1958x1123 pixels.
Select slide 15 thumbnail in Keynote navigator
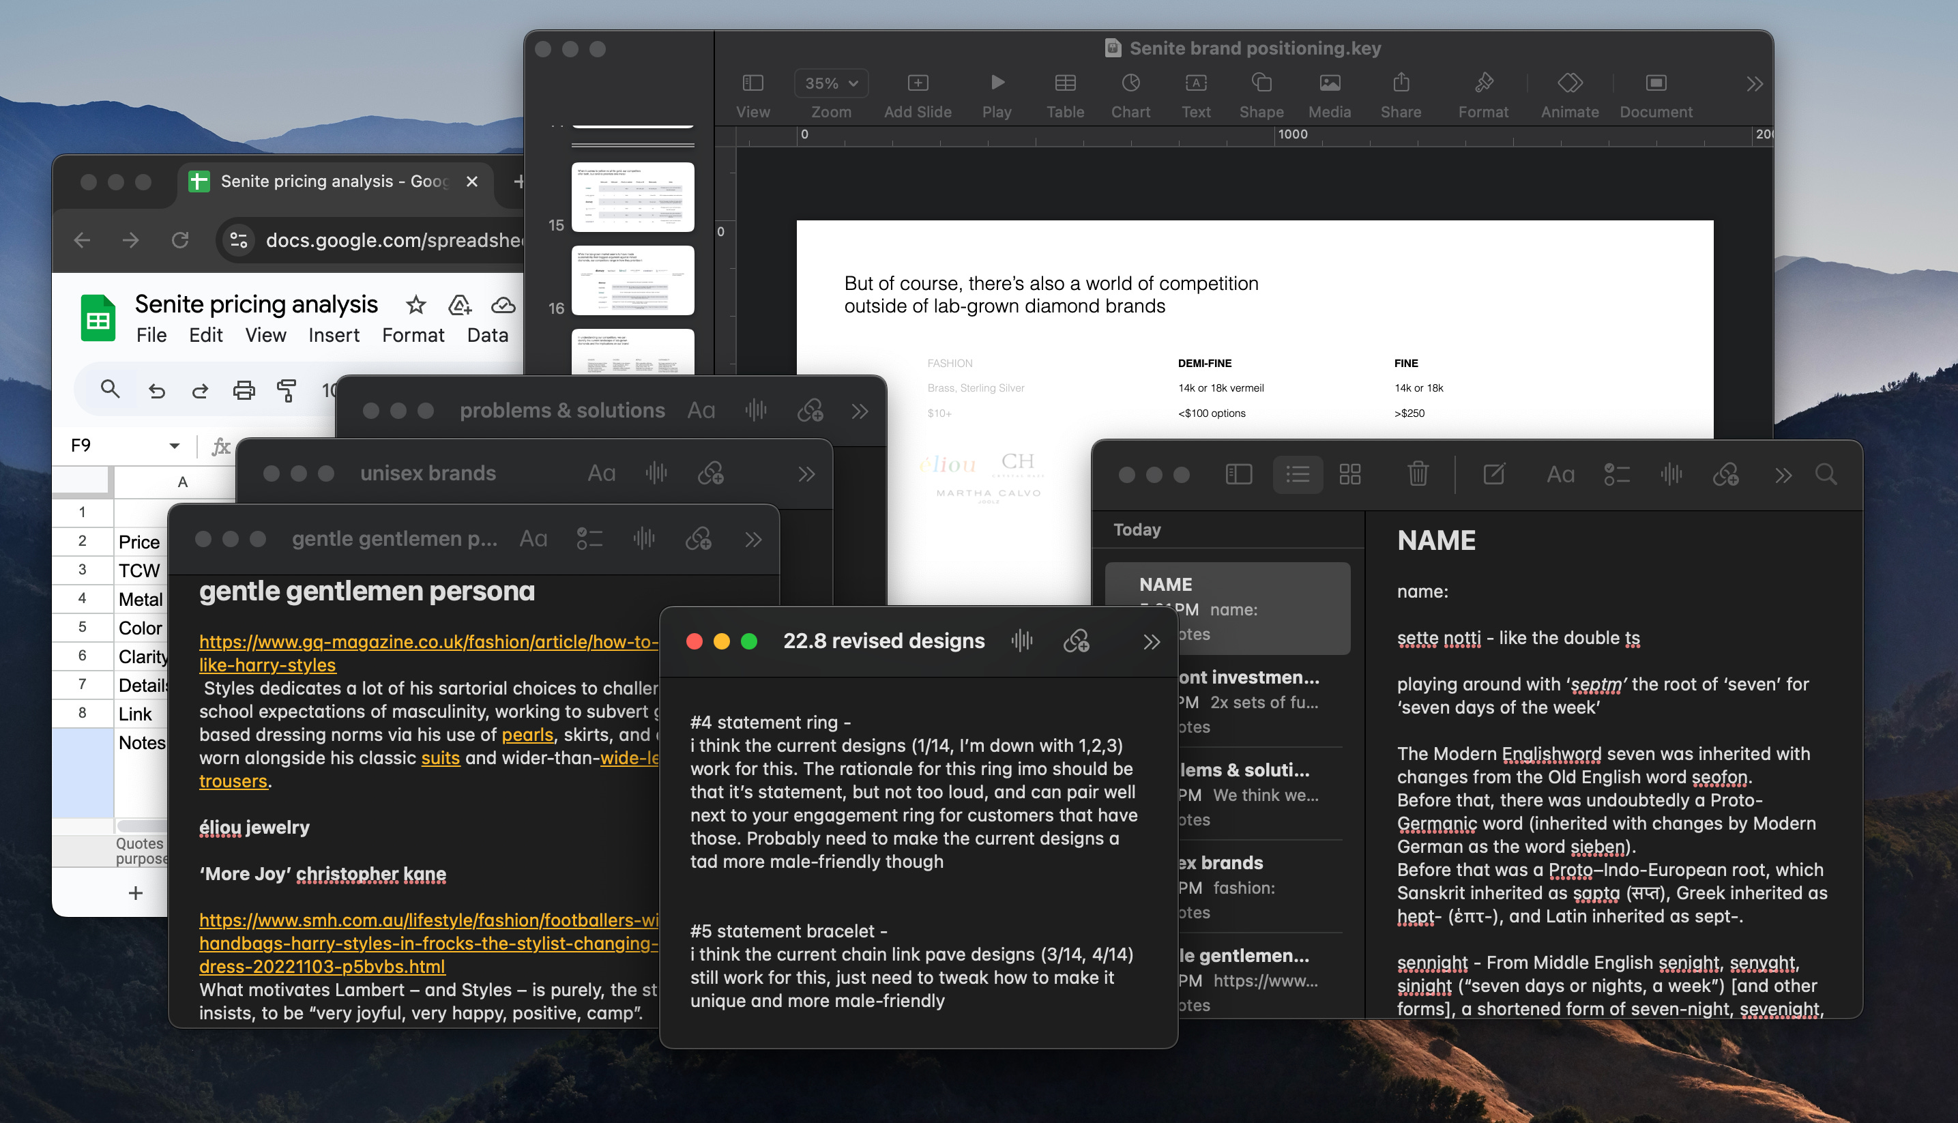click(x=632, y=196)
